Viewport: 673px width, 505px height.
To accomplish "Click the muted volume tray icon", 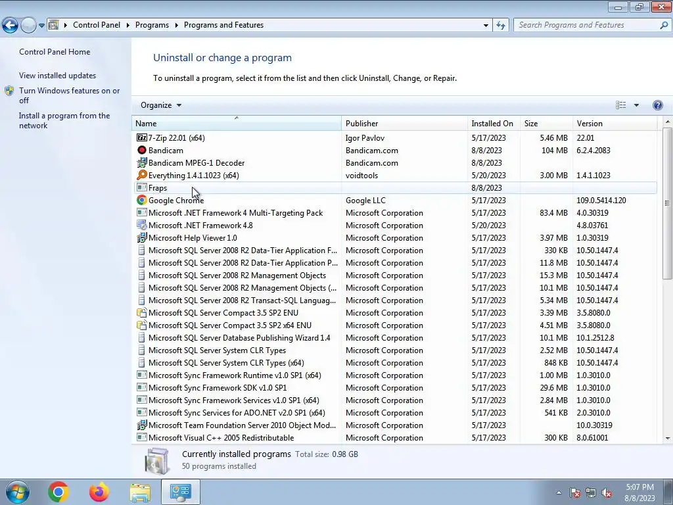I will coord(607,493).
